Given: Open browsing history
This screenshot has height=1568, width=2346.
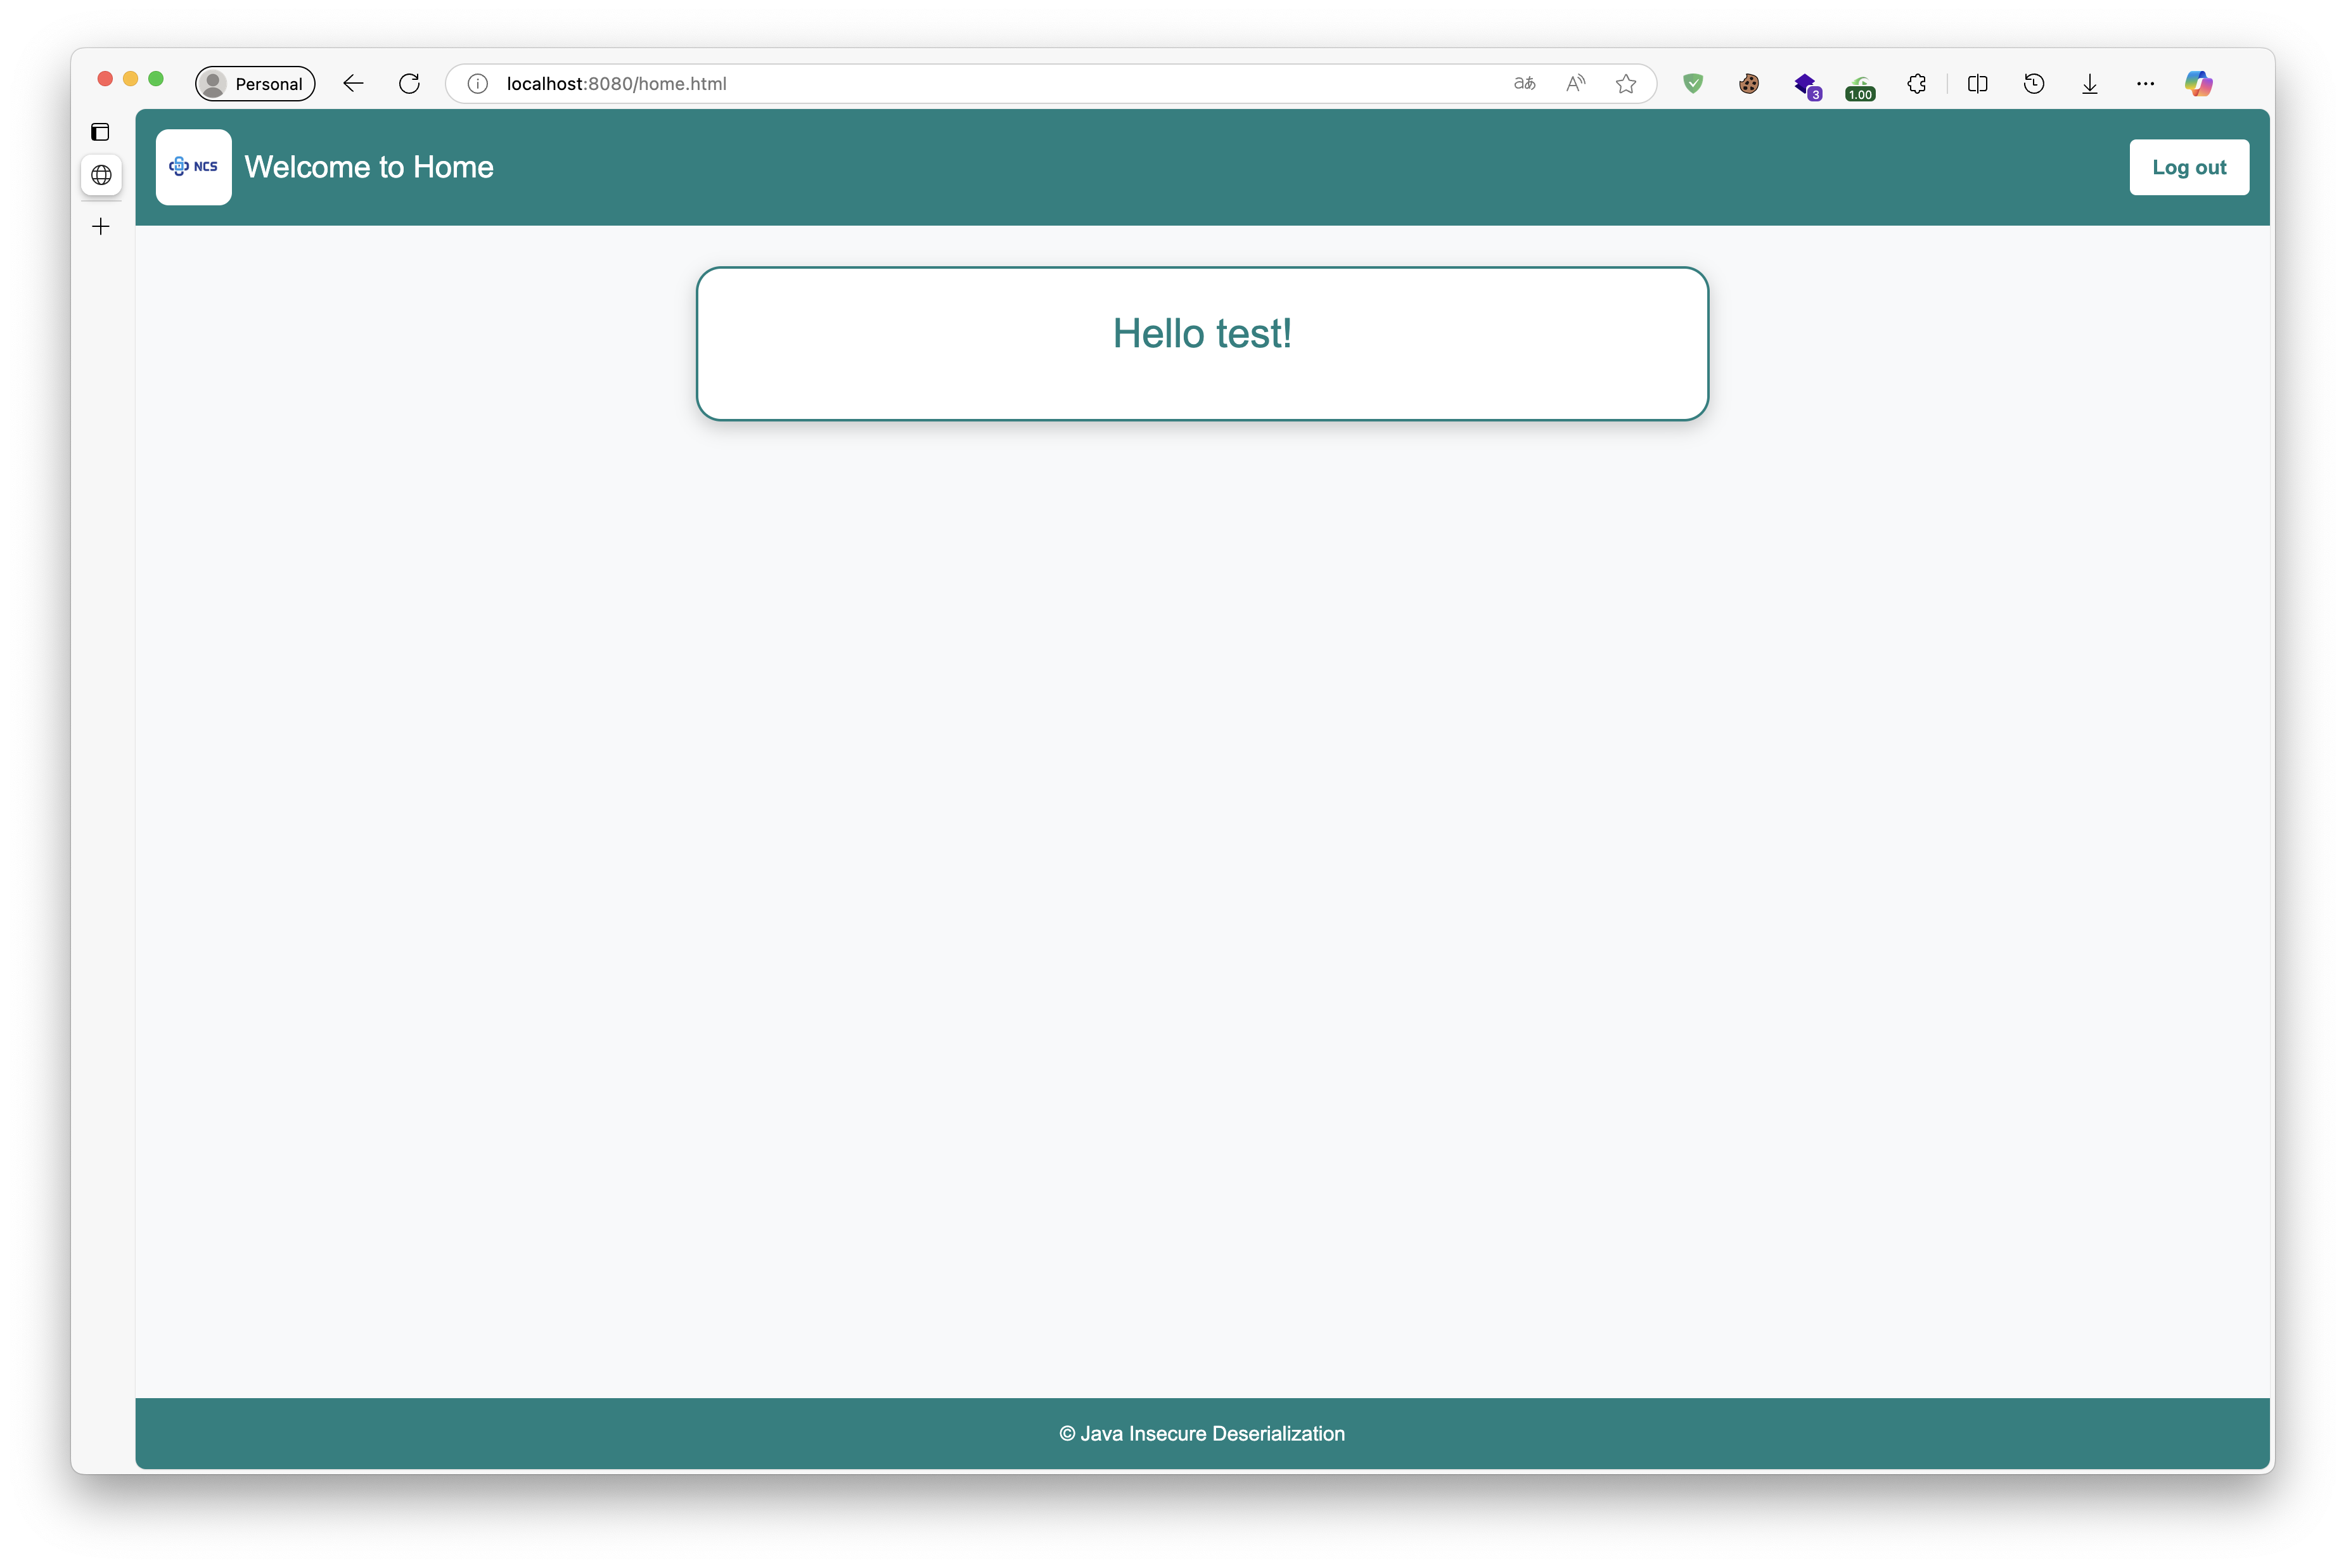Looking at the screenshot, I should tap(2034, 83).
